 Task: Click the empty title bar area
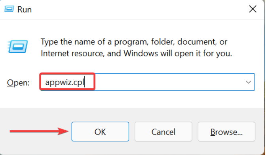tap(139, 9)
